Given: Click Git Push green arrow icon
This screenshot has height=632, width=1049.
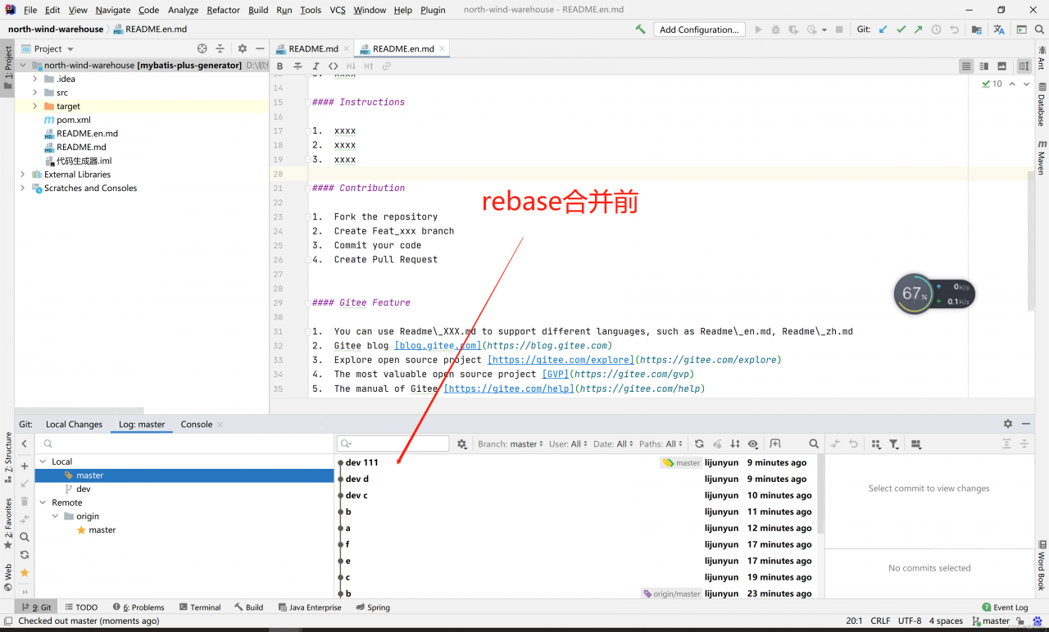Looking at the screenshot, I should tap(918, 30).
